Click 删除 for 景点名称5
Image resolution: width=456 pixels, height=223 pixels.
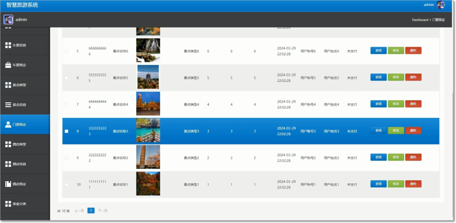[x=413, y=77]
